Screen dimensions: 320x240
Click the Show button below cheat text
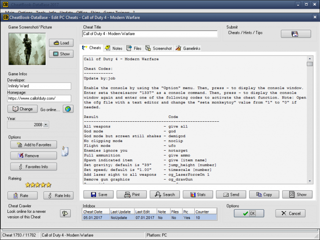[297, 194]
